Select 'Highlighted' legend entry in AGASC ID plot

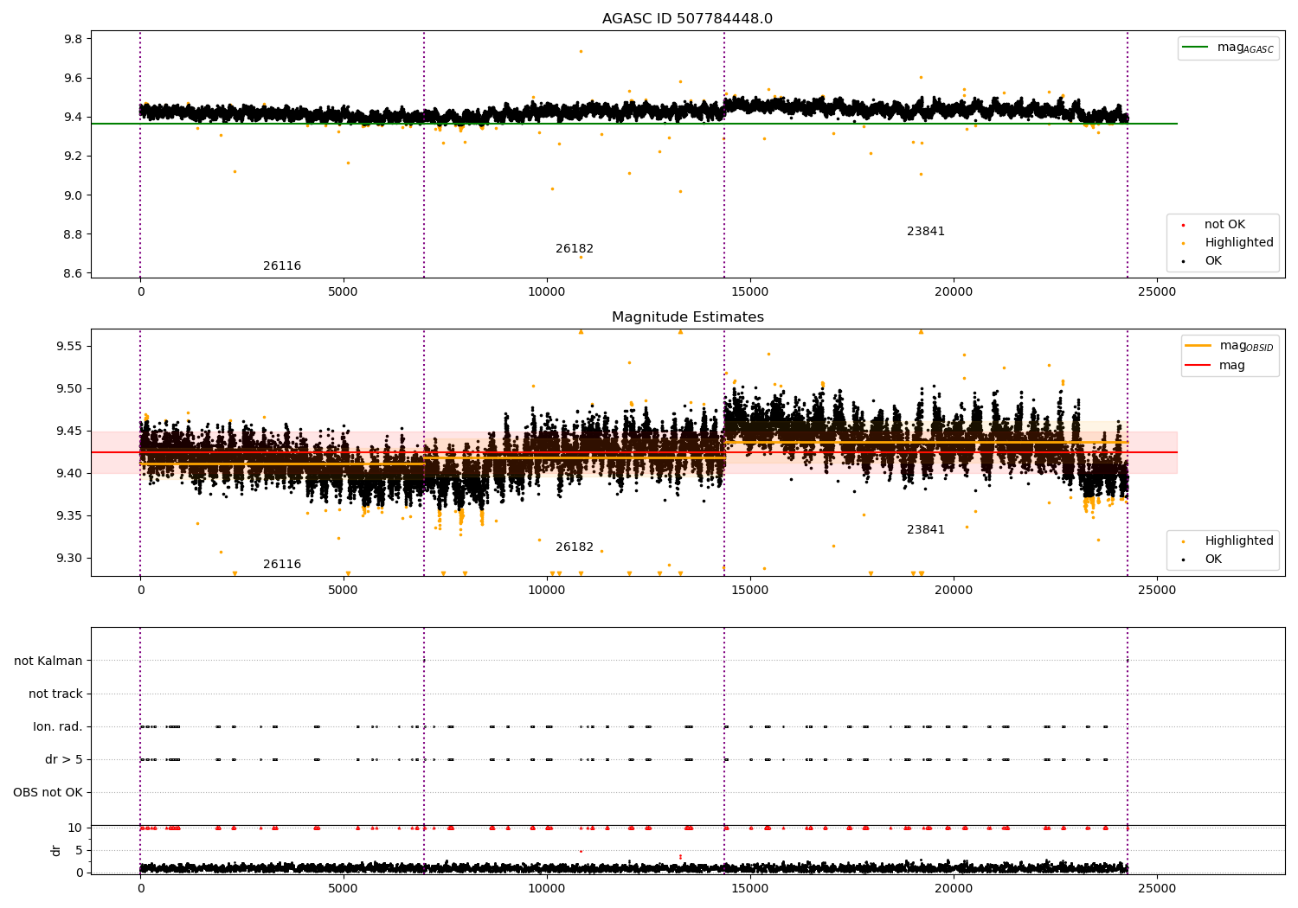tap(1238, 243)
